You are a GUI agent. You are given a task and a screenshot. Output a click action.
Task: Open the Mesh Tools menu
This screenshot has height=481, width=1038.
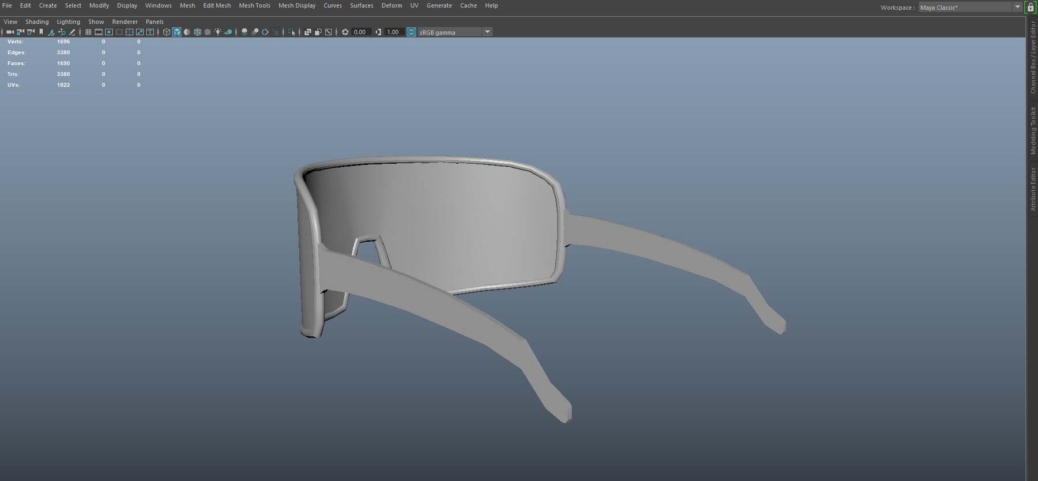254,5
